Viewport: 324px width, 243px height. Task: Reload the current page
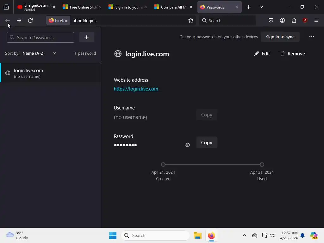30,21
